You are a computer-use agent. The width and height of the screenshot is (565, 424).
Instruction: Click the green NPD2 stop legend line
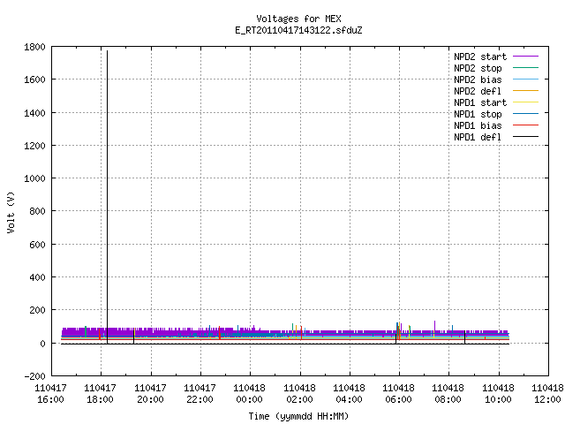[526, 67]
